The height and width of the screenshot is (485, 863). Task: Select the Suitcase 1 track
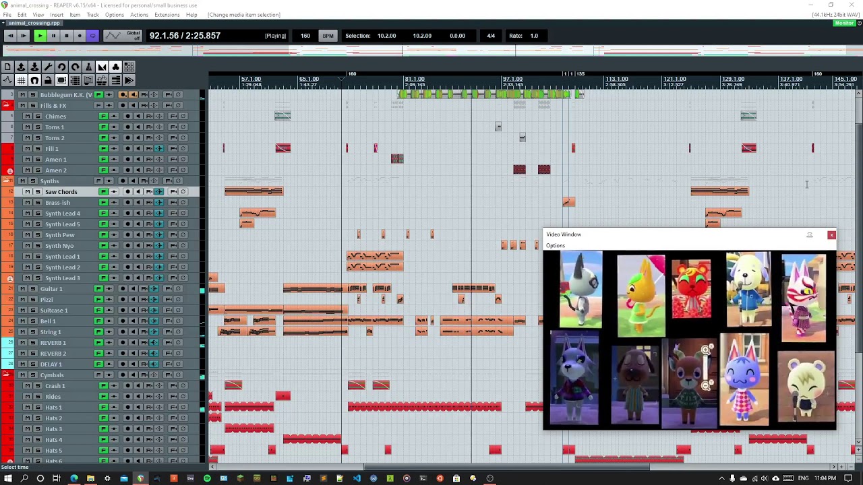54,311
